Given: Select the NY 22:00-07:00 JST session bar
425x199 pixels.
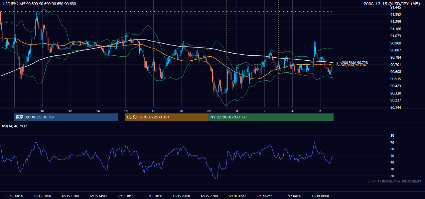Looking at the screenshot, I should click(271, 117).
